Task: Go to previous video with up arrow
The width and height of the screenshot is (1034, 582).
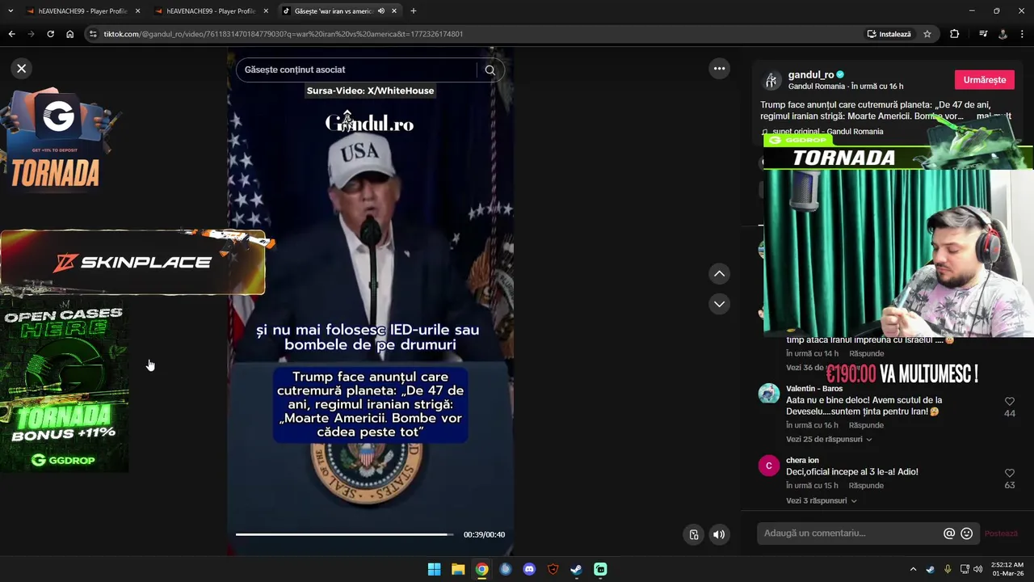Action: click(719, 274)
